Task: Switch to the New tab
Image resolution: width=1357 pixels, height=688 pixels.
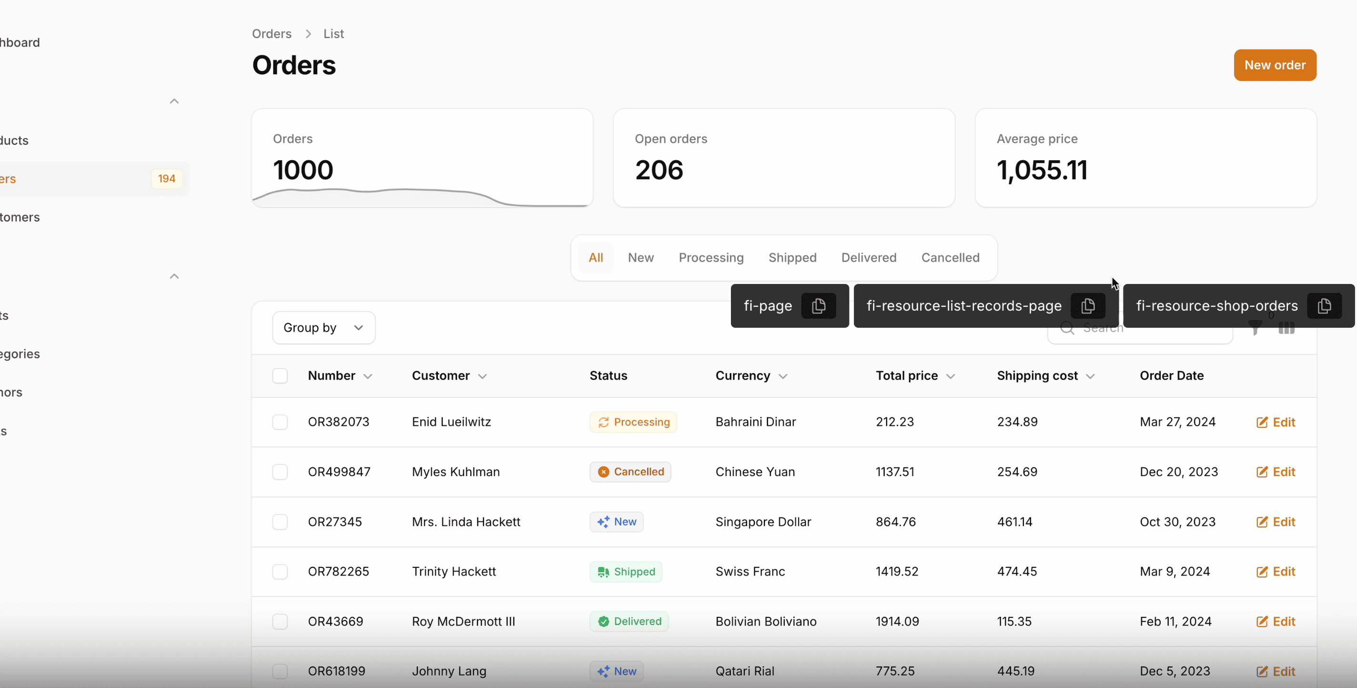Action: click(x=640, y=258)
